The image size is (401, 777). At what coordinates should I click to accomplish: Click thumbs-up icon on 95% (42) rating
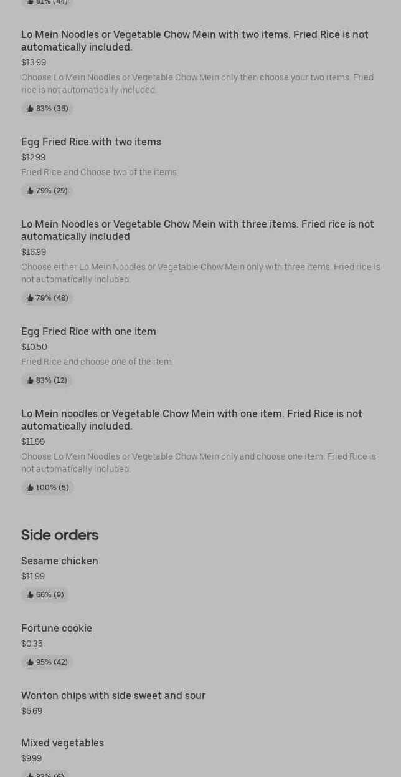[30, 662]
